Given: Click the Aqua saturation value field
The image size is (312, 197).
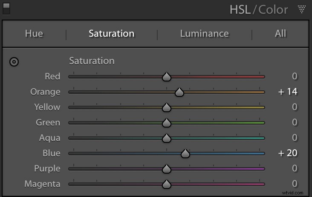Looking at the screenshot, I should coord(295,138).
